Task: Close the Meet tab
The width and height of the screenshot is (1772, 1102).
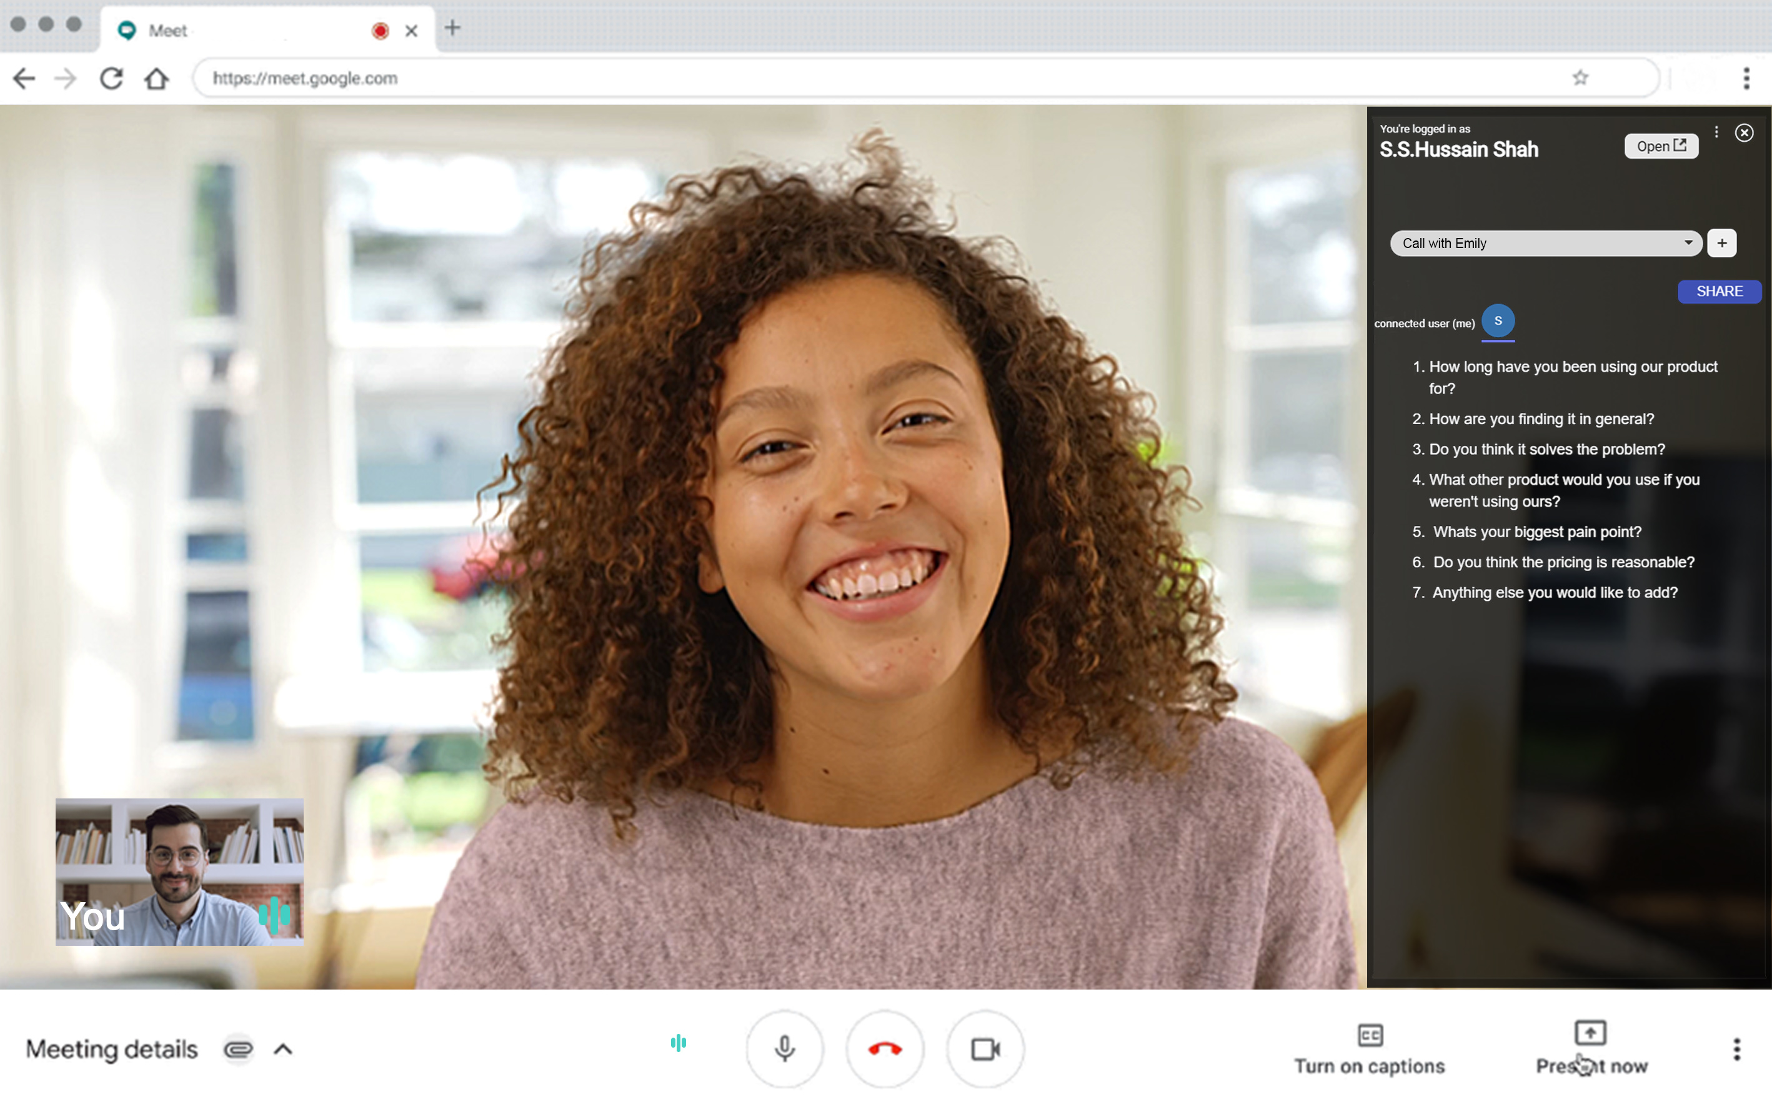Action: 411,31
